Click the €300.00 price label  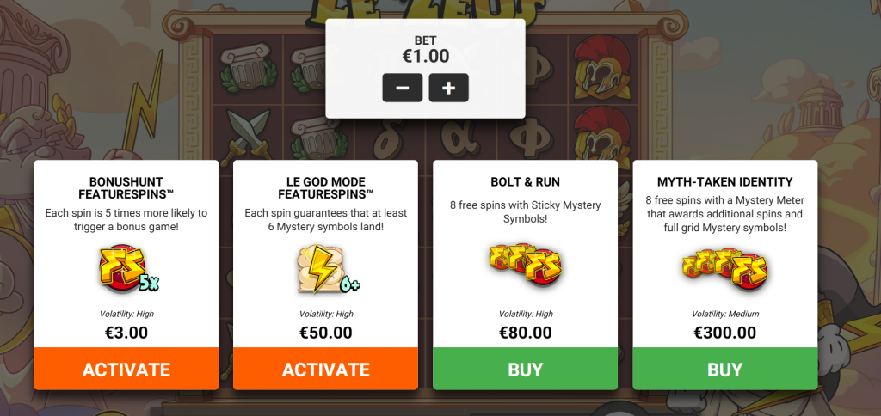724,333
